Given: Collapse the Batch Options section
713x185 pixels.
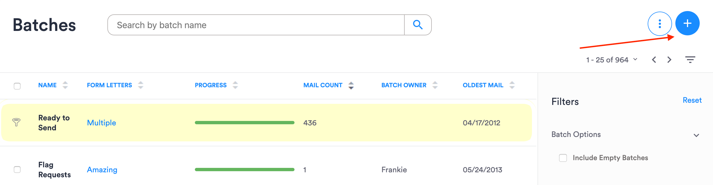Looking at the screenshot, I should point(696,135).
